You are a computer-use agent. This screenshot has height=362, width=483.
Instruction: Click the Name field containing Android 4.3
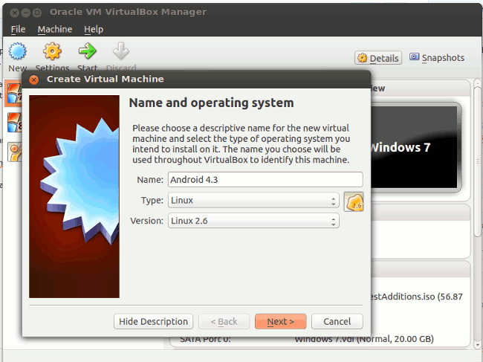[x=264, y=179]
